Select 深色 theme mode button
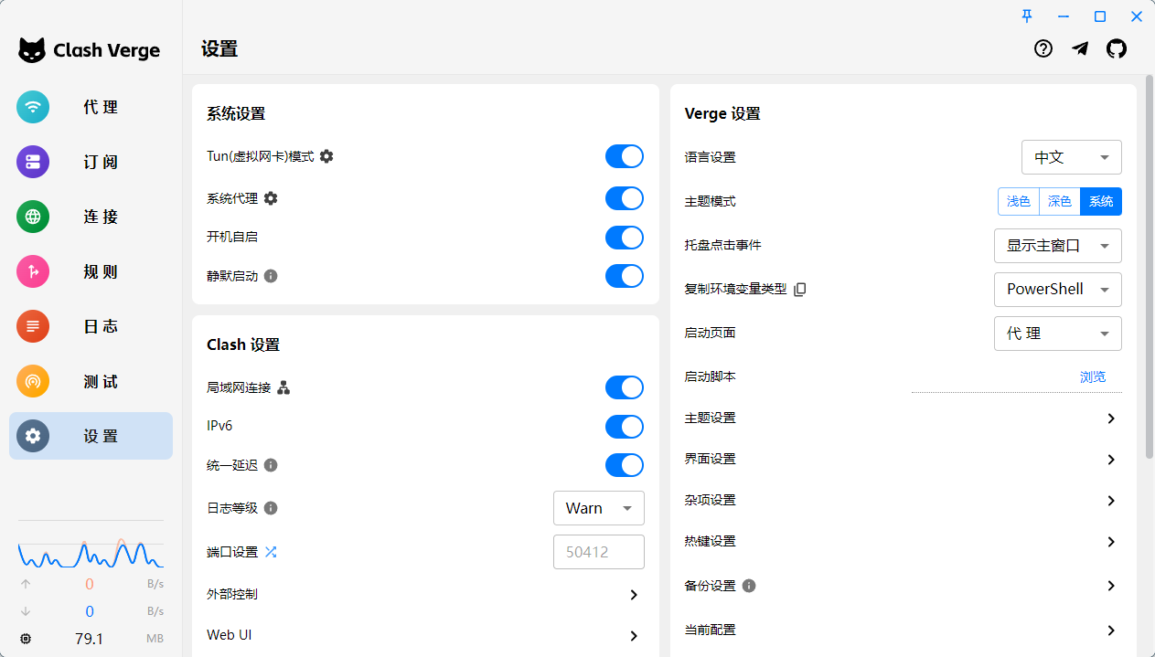The width and height of the screenshot is (1155, 657). [1060, 201]
